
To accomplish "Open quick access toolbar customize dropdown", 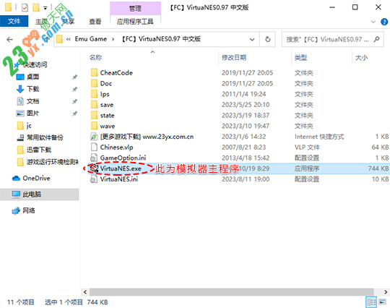I will [x=45, y=8].
